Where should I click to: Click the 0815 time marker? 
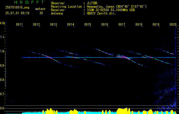tap(87, 24)
